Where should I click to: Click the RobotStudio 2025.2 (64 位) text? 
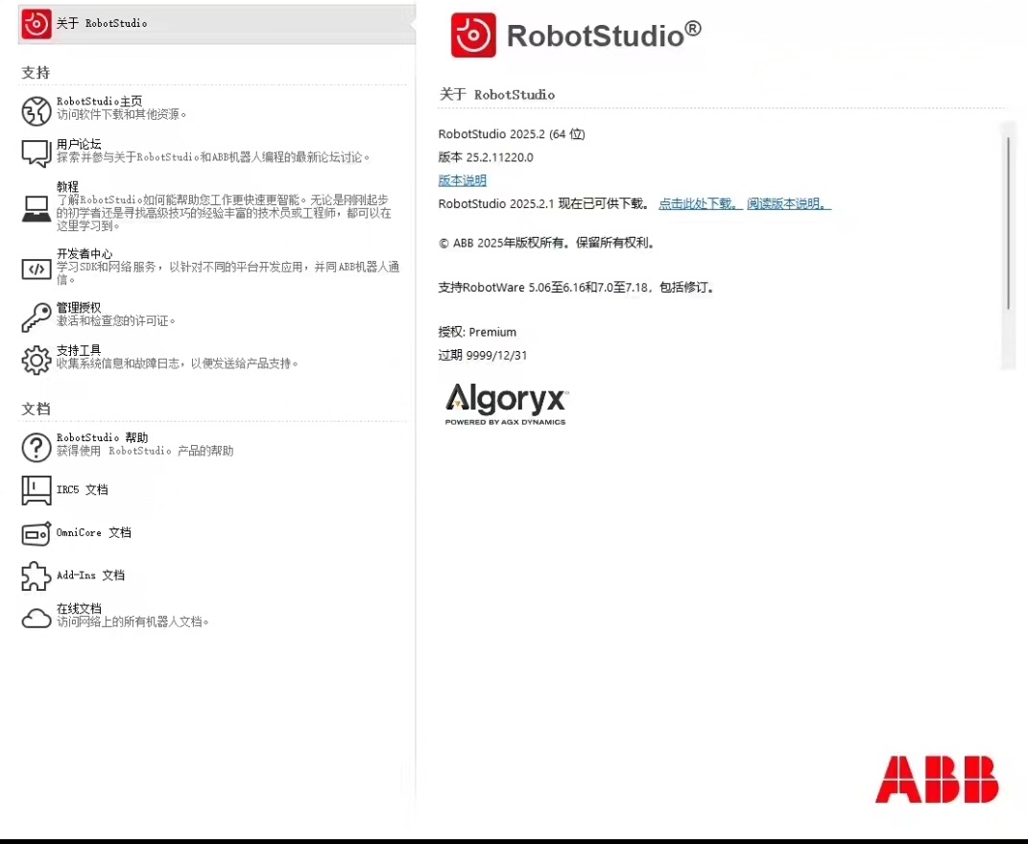click(x=512, y=134)
